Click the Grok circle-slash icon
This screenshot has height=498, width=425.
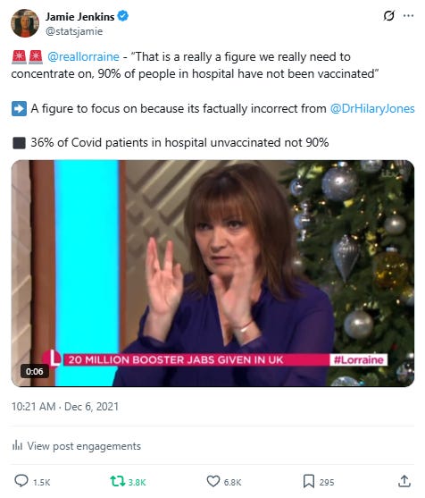coord(389,15)
